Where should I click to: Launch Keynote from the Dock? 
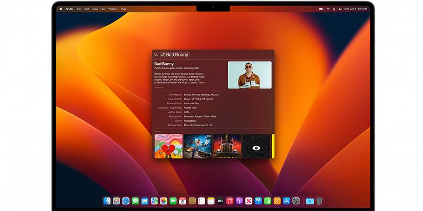[258, 201]
